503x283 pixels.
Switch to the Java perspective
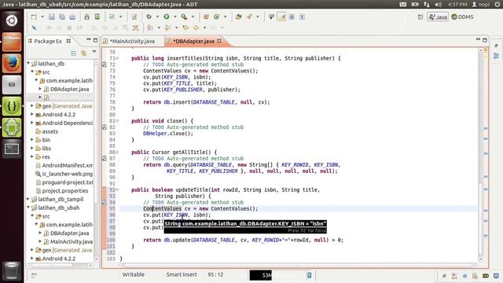(x=438, y=17)
